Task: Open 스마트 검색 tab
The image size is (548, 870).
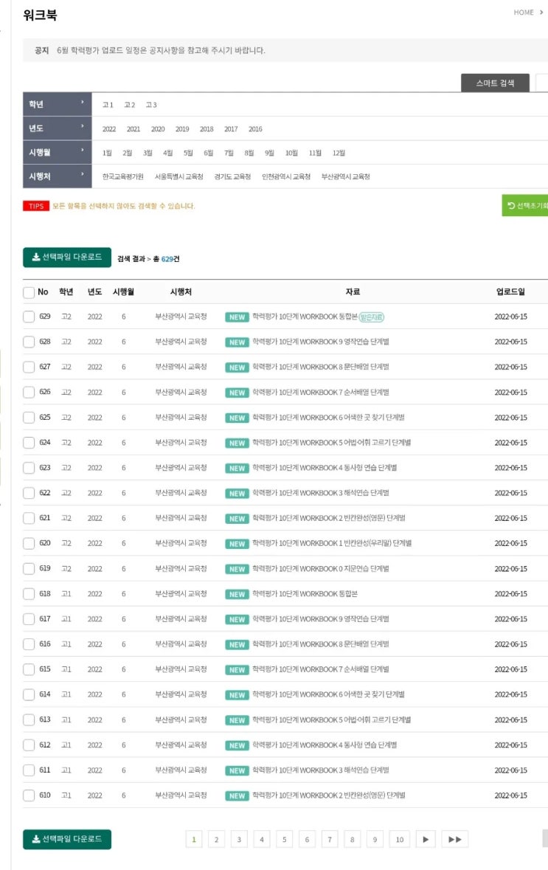Action: point(496,83)
